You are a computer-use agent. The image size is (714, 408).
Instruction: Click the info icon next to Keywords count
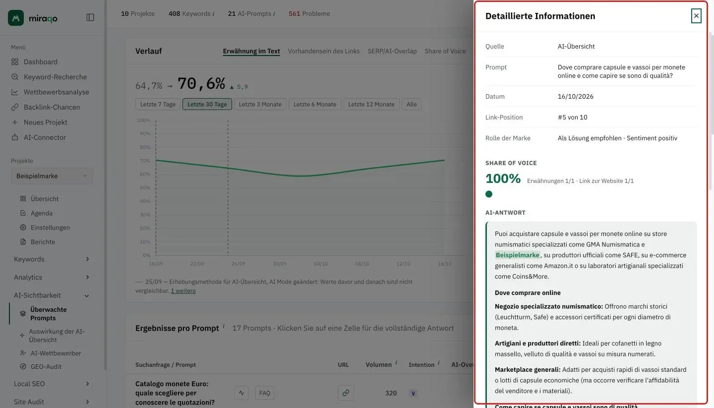click(213, 14)
